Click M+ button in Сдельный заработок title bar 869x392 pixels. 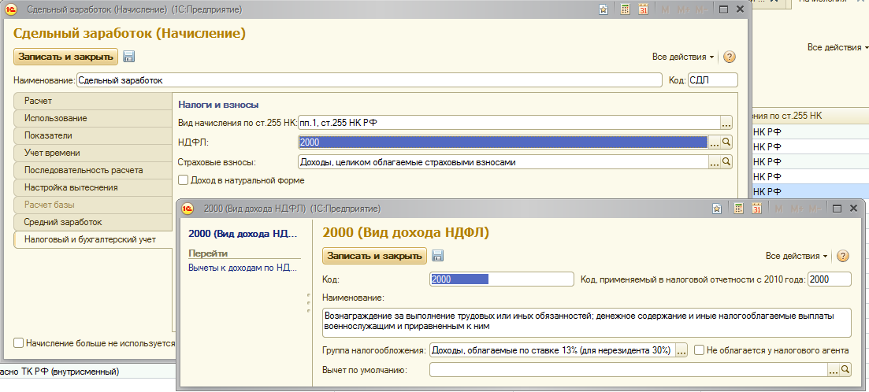(x=683, y=9)
